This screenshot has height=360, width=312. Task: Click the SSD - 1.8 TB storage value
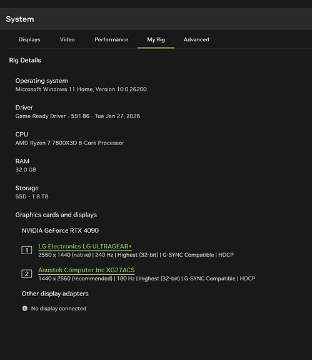[x=32, y=197]
